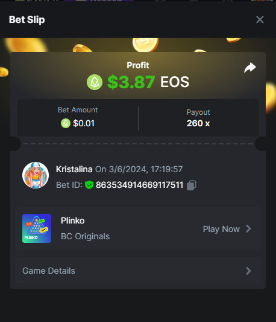
Task: Click the $3.87 profit amount
Action: (x=131, y=82)
